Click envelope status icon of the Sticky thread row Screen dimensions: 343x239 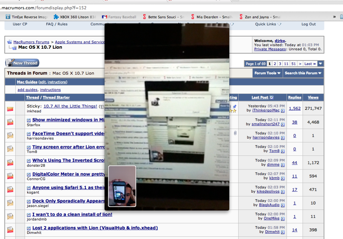[10, 109]
